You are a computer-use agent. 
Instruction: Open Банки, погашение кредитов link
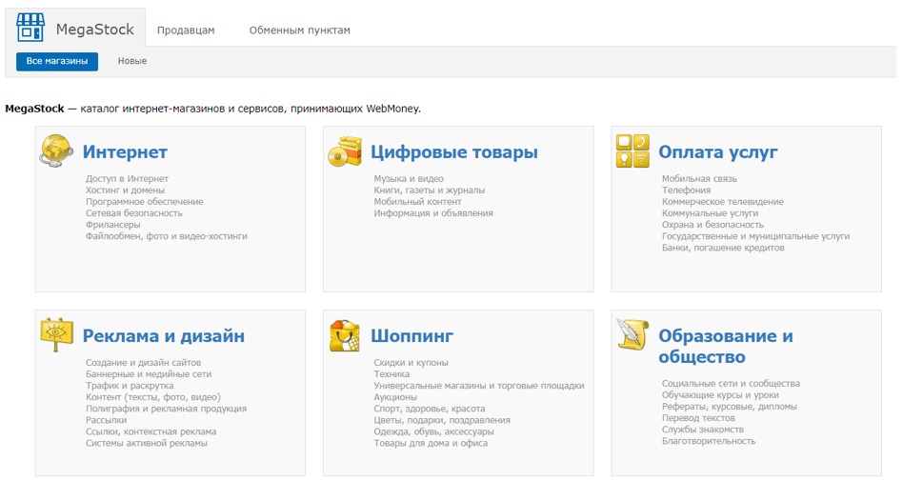(x=723, y=248)
